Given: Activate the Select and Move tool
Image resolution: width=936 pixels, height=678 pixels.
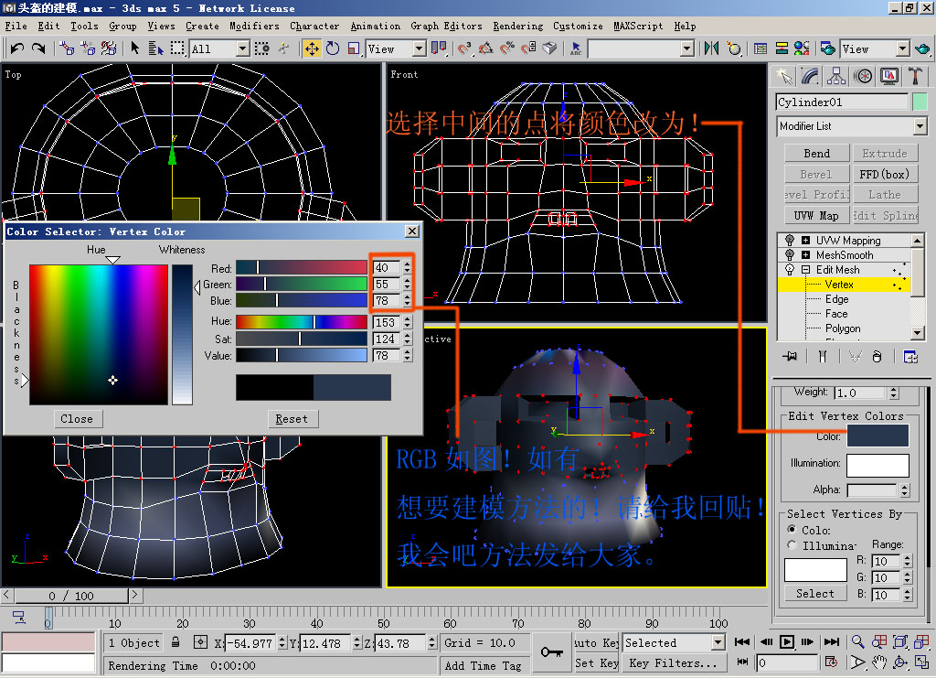Looking at the screenshot, I should tap(312, 48).
